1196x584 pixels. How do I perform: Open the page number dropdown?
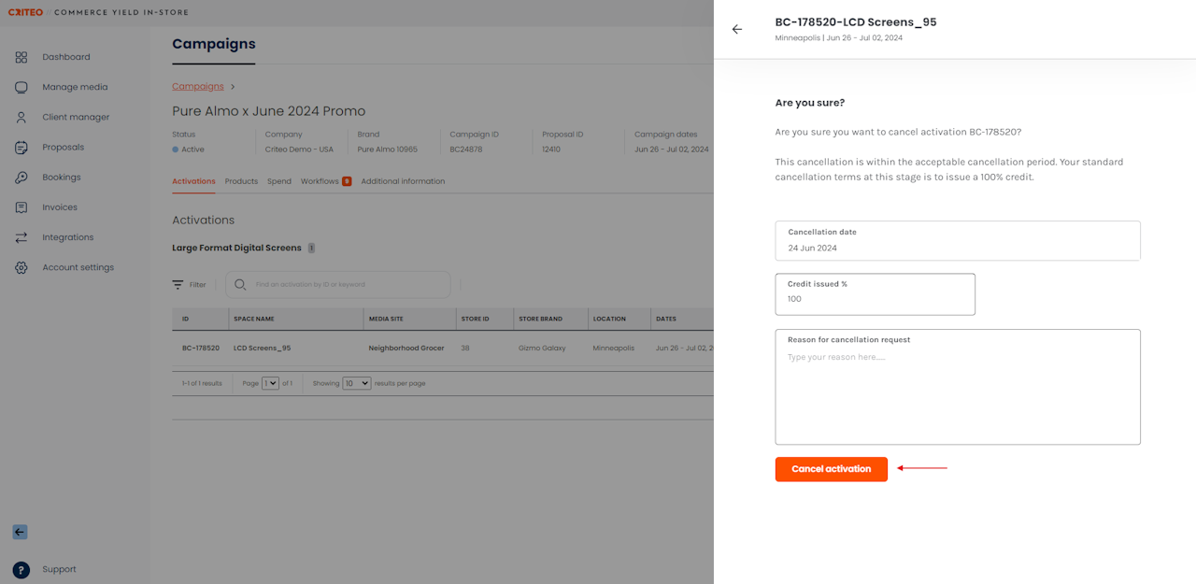[271, 383]
